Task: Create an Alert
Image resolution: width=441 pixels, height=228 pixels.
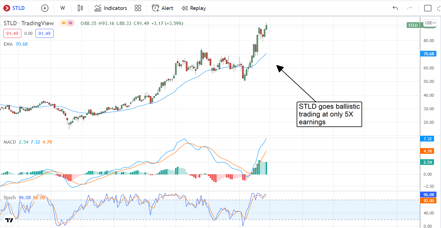Action: tap(162, 8)
